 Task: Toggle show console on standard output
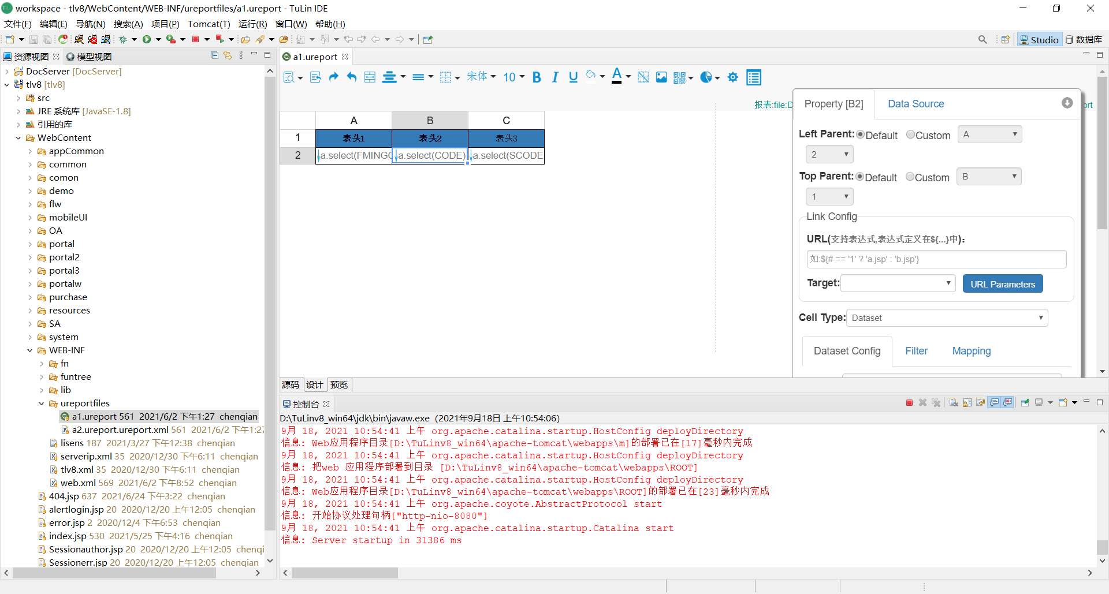[x=994, y=402]
